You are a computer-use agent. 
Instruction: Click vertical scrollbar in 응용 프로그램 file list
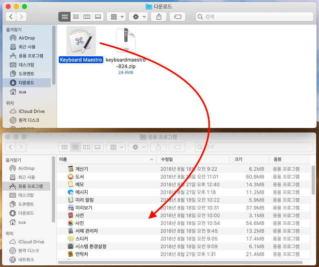[x=313, y=180]
